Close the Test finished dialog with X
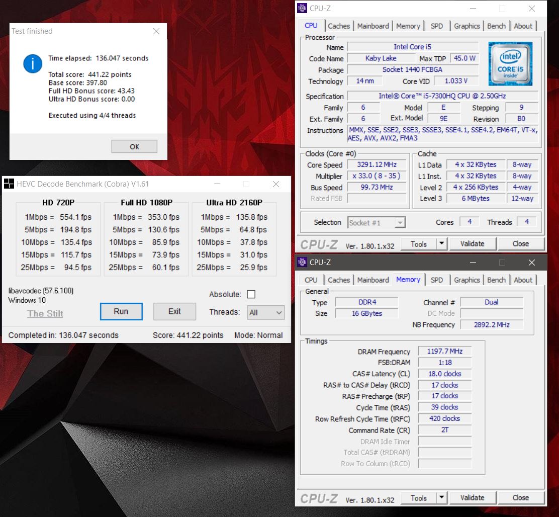The width and height of the screenshot is (559, 517). pyautogui.click(x=156, y=31)
